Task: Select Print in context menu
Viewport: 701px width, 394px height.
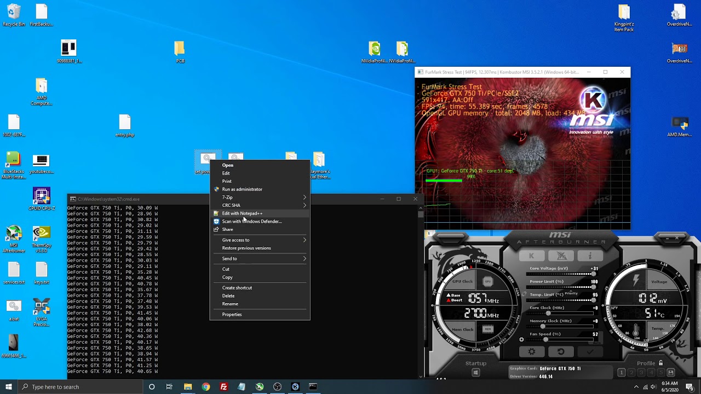Action: point(260,181)
